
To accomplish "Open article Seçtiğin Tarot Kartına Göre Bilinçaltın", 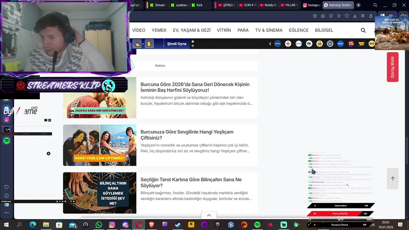I will [x=191, y=182].
